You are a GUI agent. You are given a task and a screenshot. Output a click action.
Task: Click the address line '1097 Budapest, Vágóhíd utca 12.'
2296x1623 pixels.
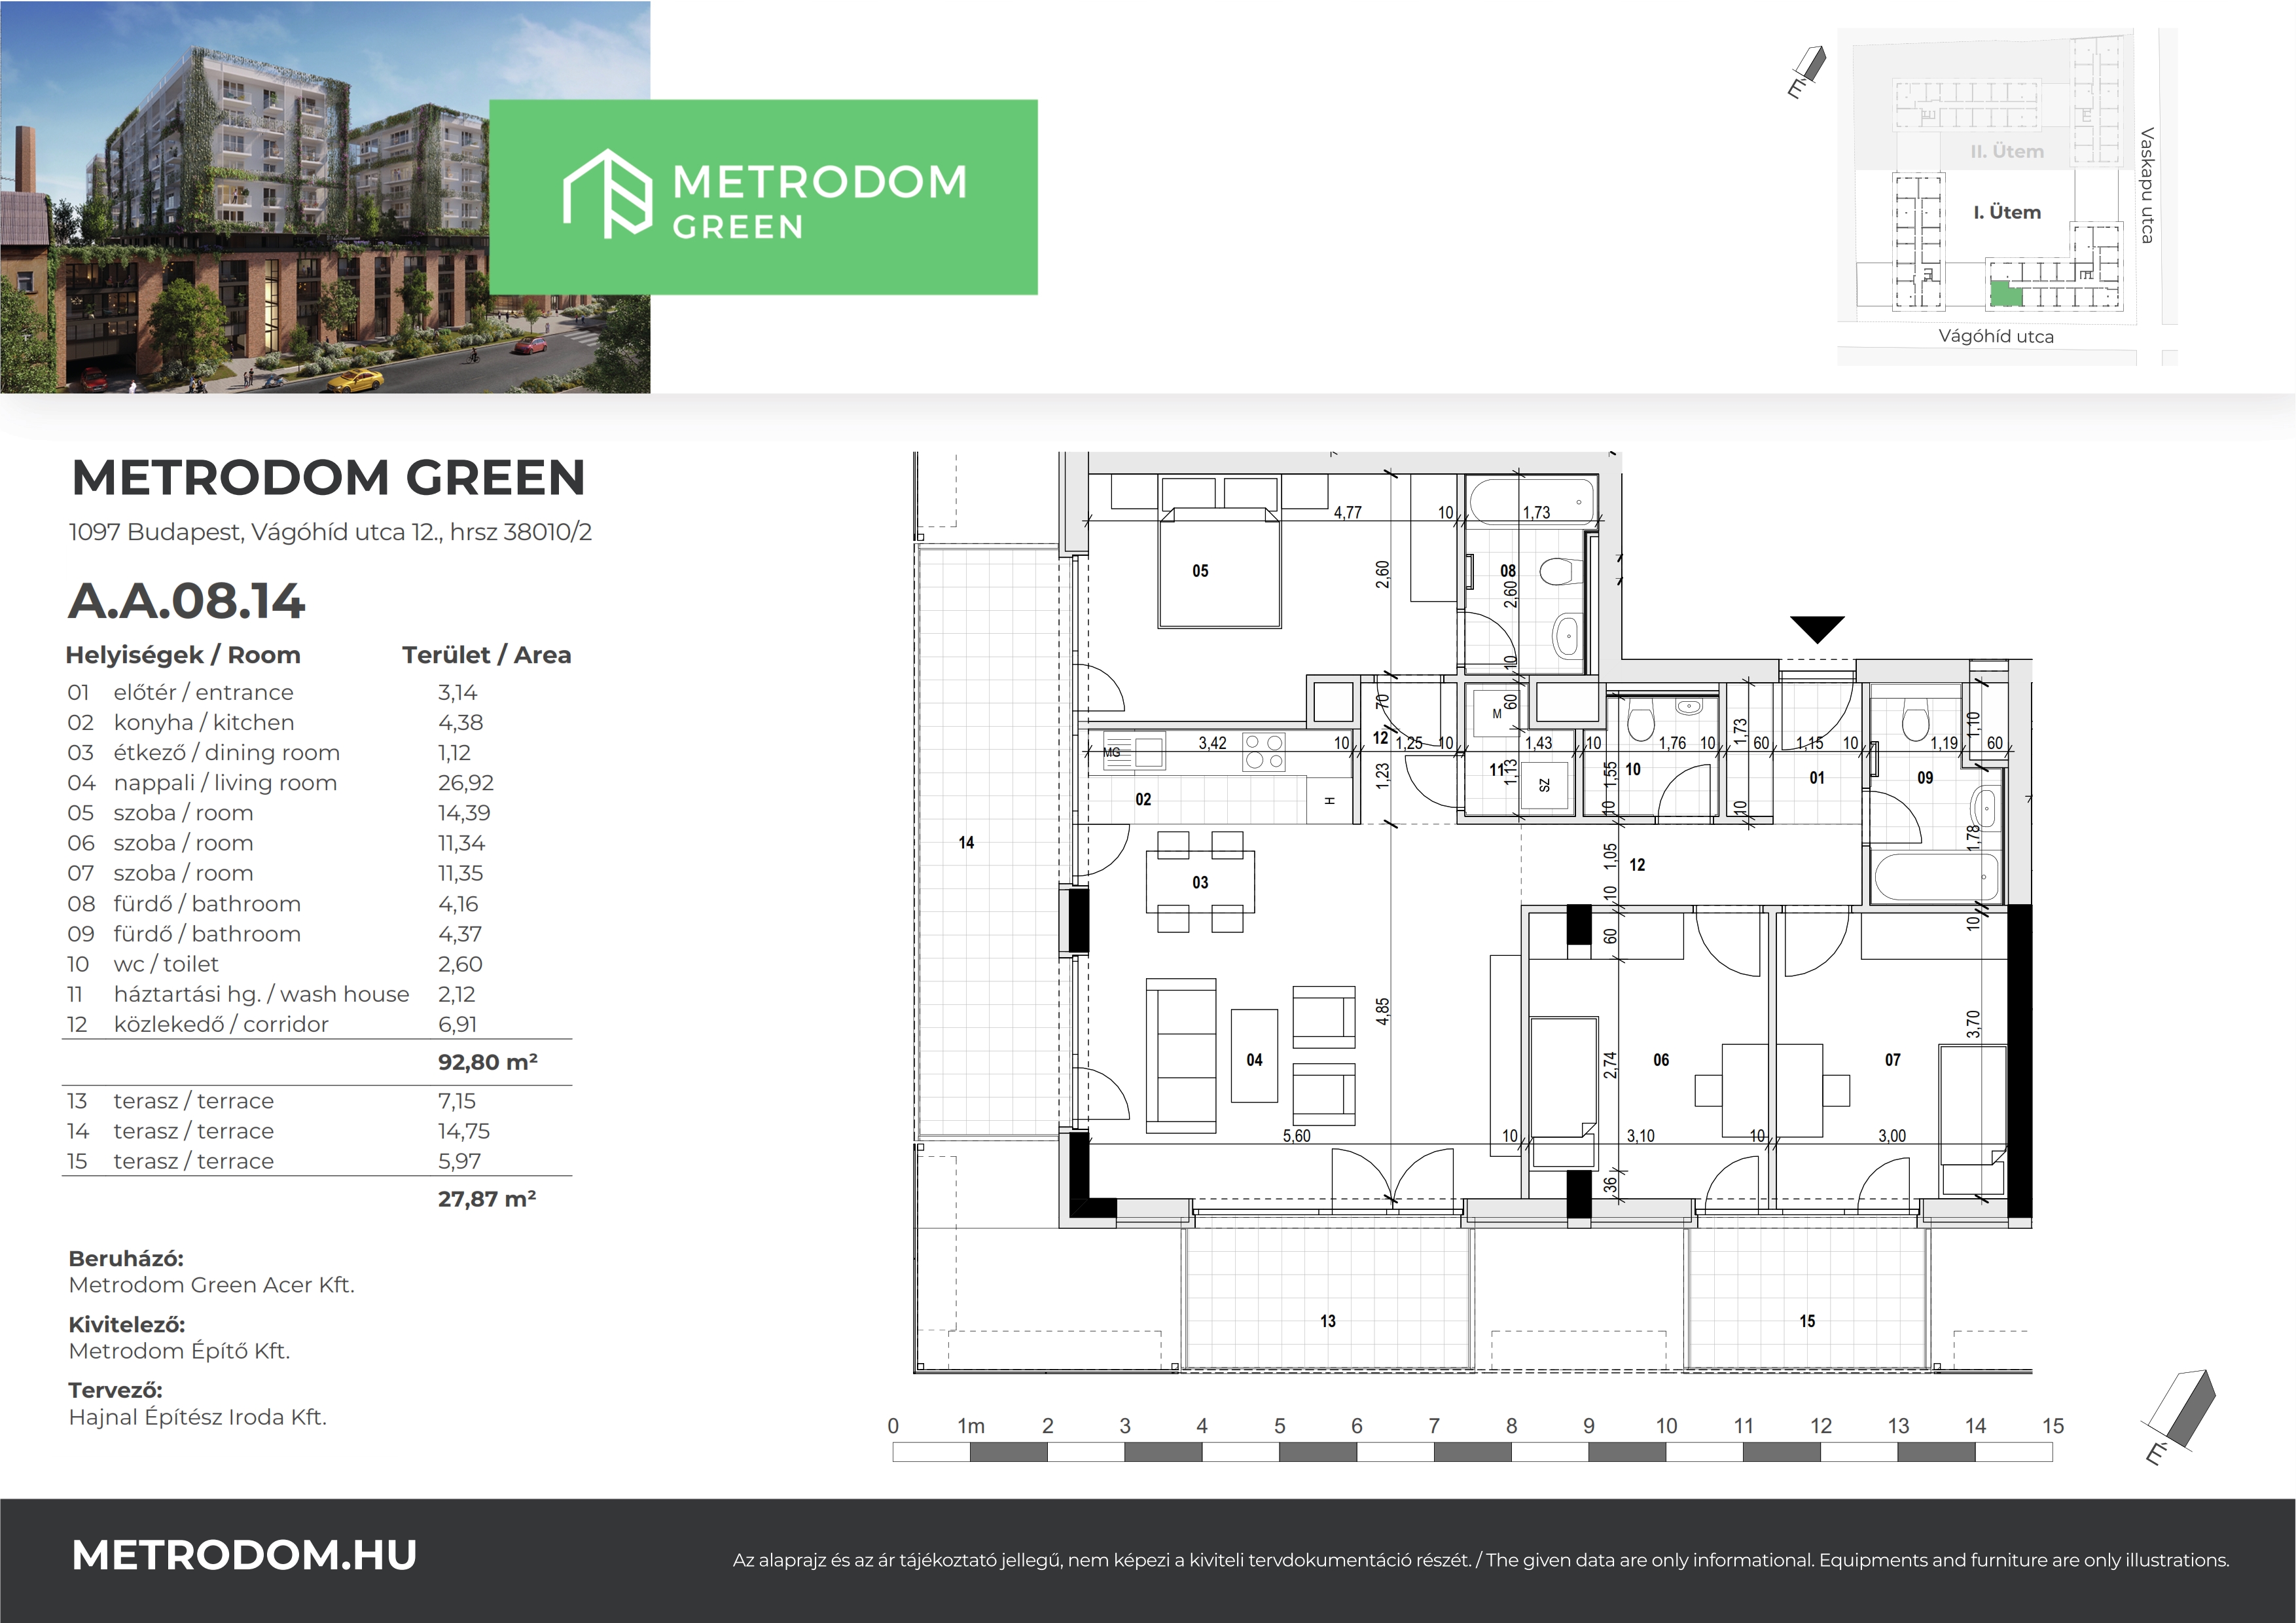330,532
